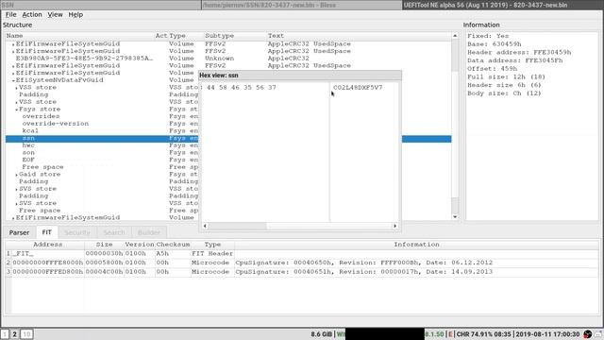The image size is (604, 340).
Task: Switch to the UEFITool NE window title tab
Action: [503, 5]
